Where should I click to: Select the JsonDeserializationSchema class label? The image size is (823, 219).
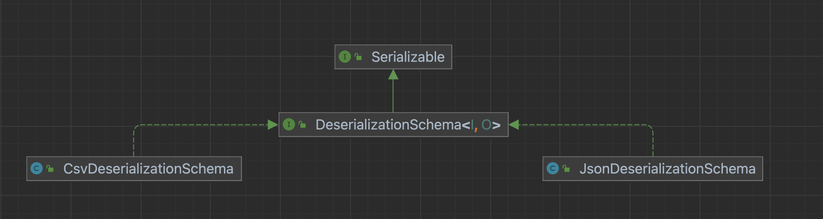(x=667, y=169)
